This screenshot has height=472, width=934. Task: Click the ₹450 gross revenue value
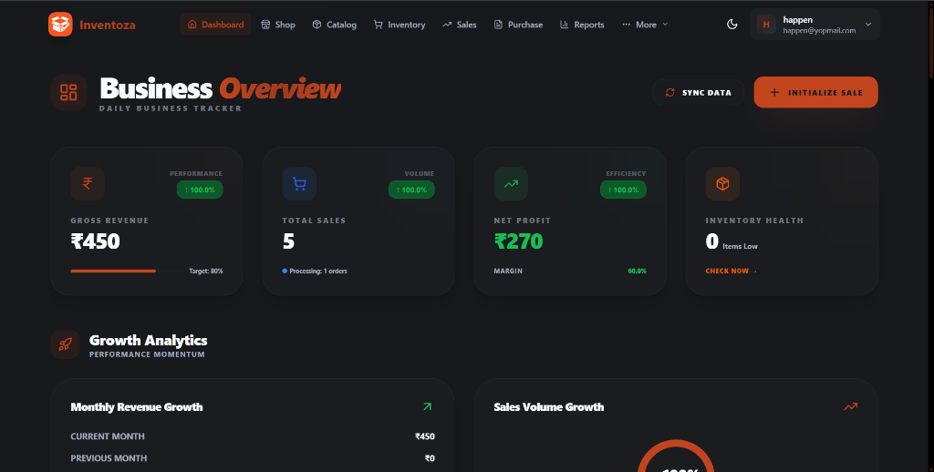95,241
